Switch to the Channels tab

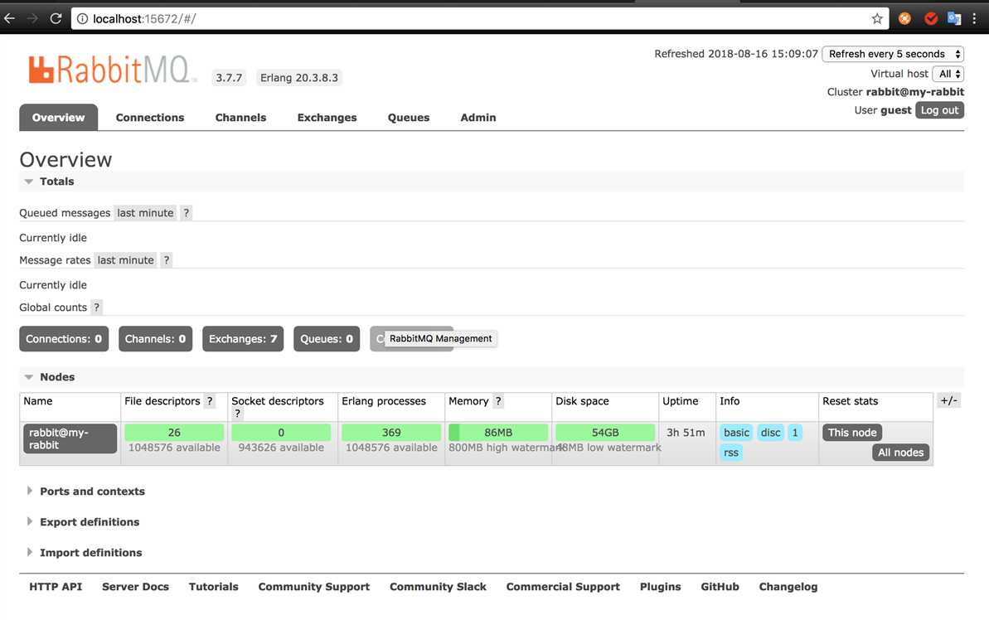coord(241,118)
